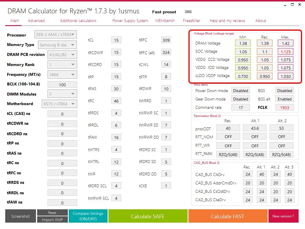Toggle BGS alt setting
Screen dimensions: 305x229
[x=284, y=99]
